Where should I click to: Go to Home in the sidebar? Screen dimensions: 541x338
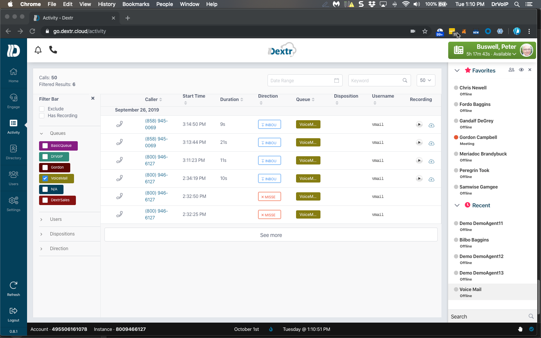pos(14,75)
